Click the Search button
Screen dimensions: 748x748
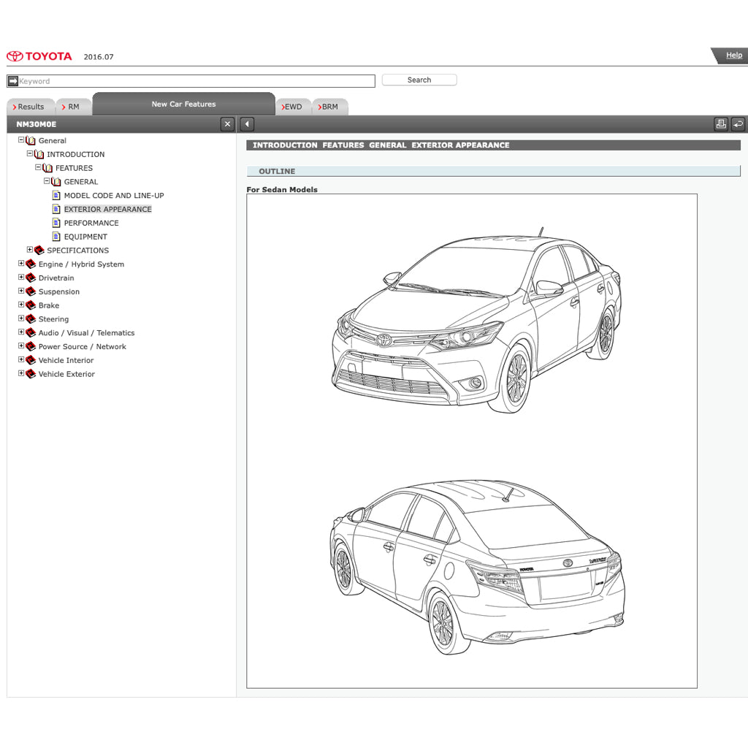click(419, 80)
